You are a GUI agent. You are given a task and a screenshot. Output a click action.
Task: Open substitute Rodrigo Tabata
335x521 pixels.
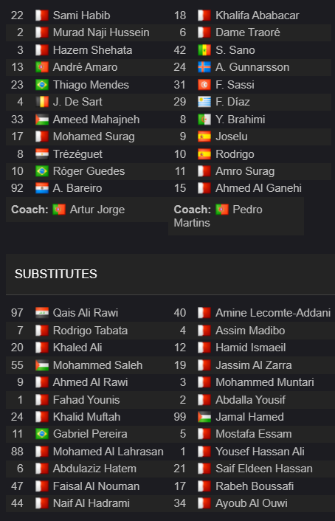pyautogui.click(x=90, y=331)
